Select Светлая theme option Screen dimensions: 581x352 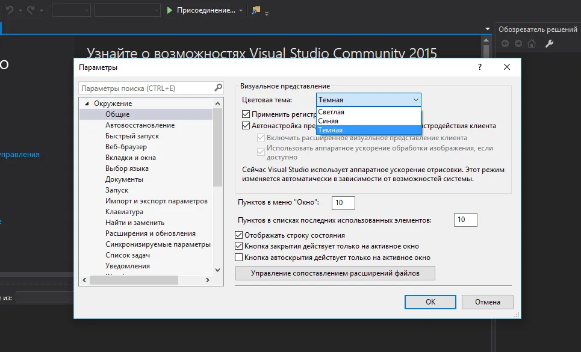368,112
